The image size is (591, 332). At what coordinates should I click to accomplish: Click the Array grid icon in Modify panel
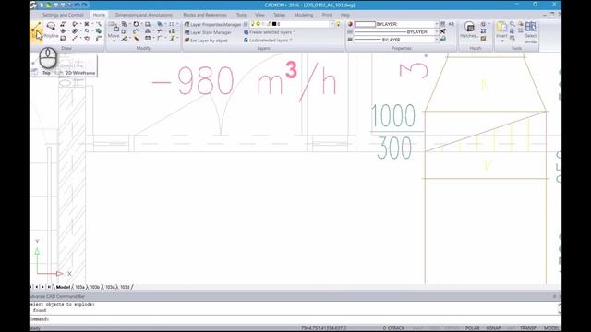coord(172,24)
